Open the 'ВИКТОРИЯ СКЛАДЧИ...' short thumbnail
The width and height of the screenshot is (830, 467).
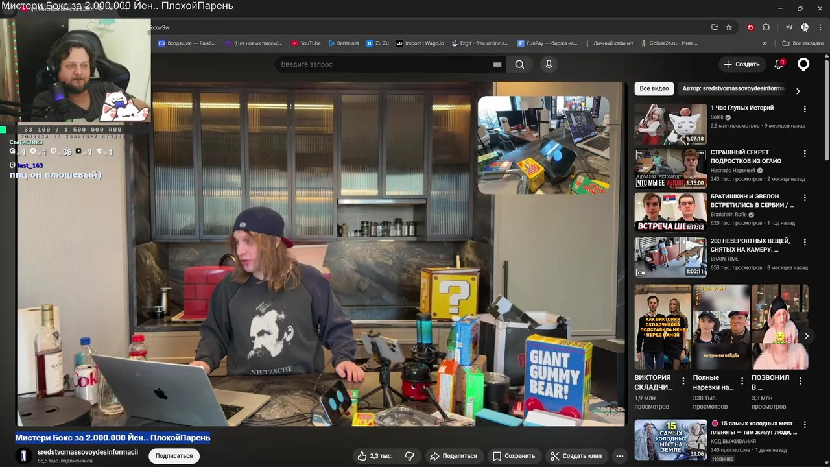[x=663, y=327]
